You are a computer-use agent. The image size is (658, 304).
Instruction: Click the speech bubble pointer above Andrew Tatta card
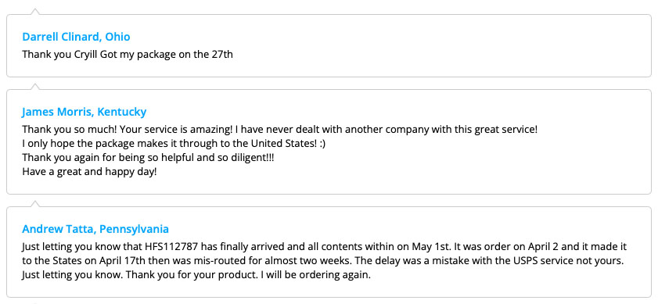pos(35,203)
